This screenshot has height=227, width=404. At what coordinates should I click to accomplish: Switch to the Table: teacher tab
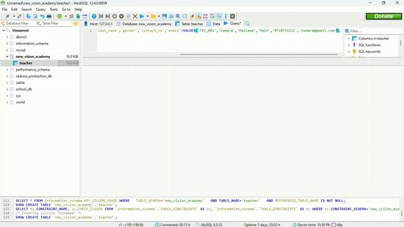tap(189, 24)
